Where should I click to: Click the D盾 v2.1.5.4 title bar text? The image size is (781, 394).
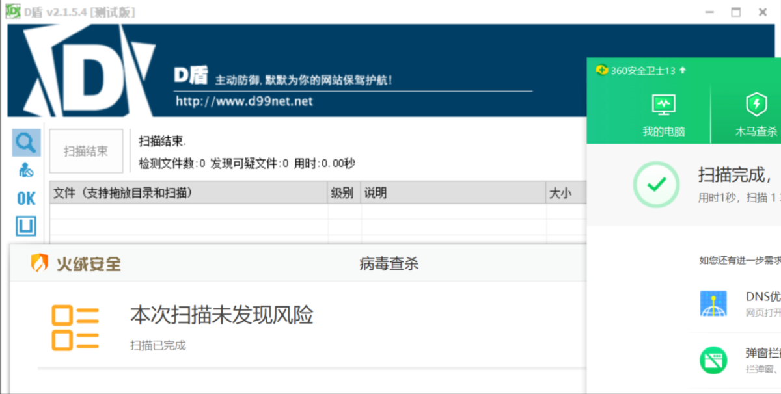pyautogui.click(x=79, y=12)
